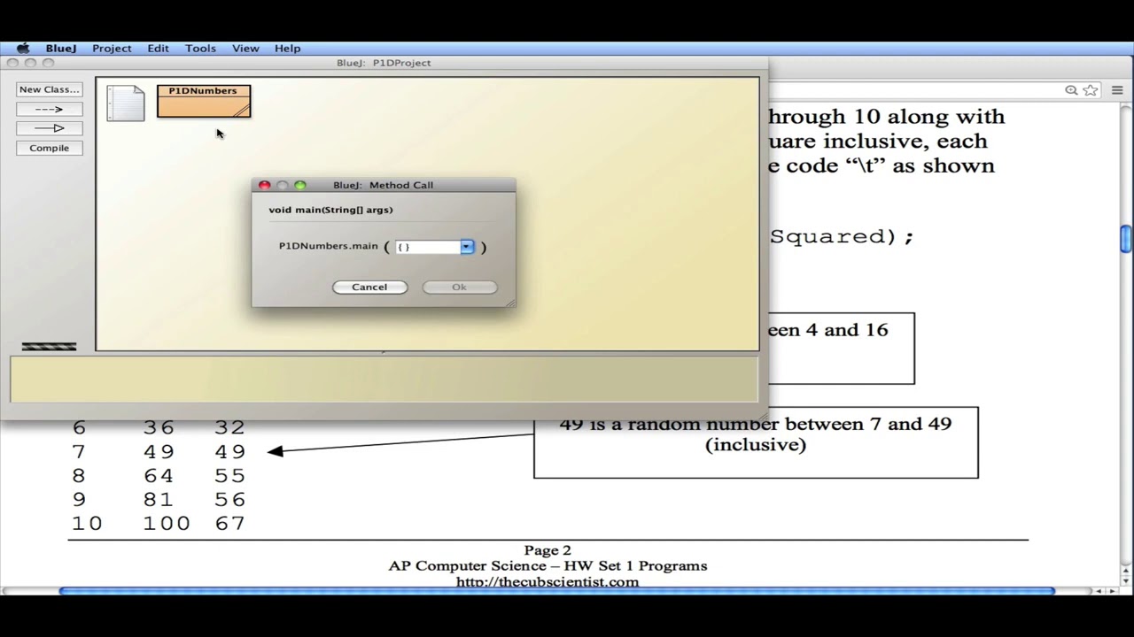Expand the parameter history dropdown arrow

(467, 247)
